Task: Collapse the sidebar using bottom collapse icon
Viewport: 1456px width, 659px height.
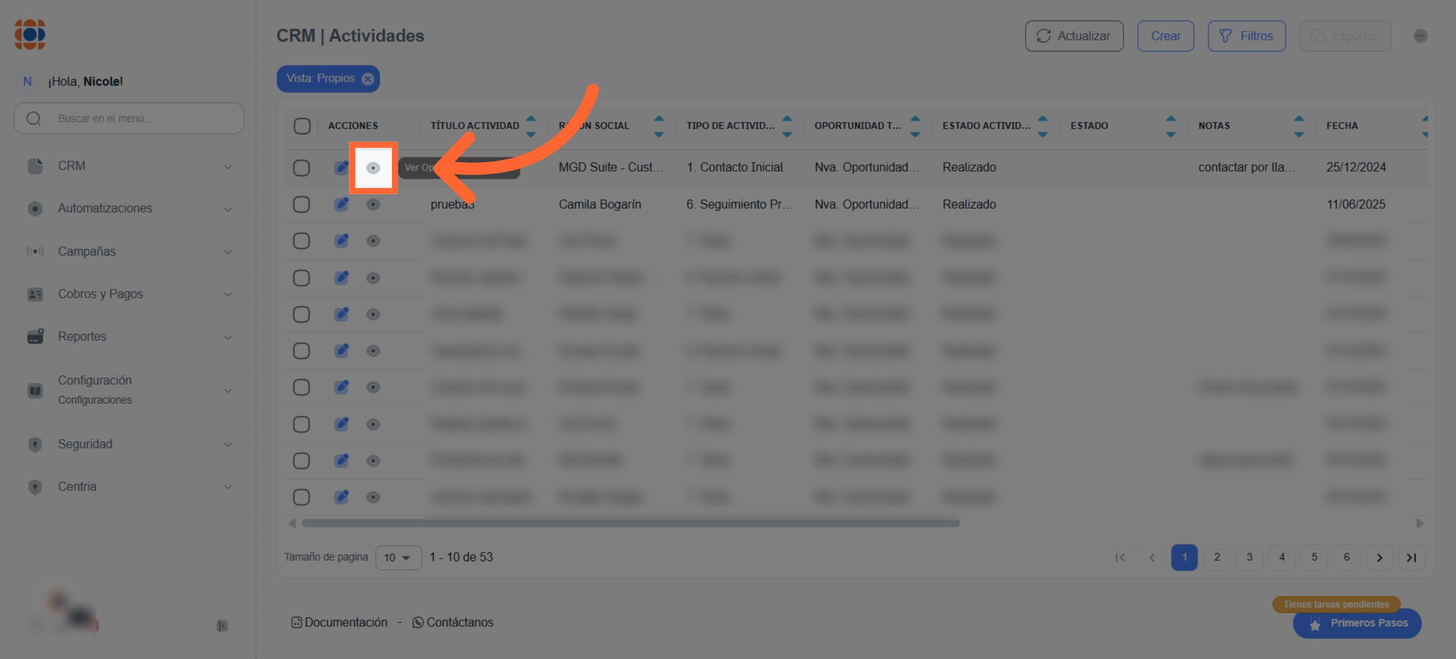Action: point(222,626)
